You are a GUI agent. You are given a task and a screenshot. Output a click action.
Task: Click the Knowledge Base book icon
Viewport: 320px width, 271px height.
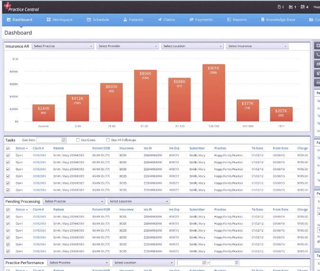click(x=262, y=20)
